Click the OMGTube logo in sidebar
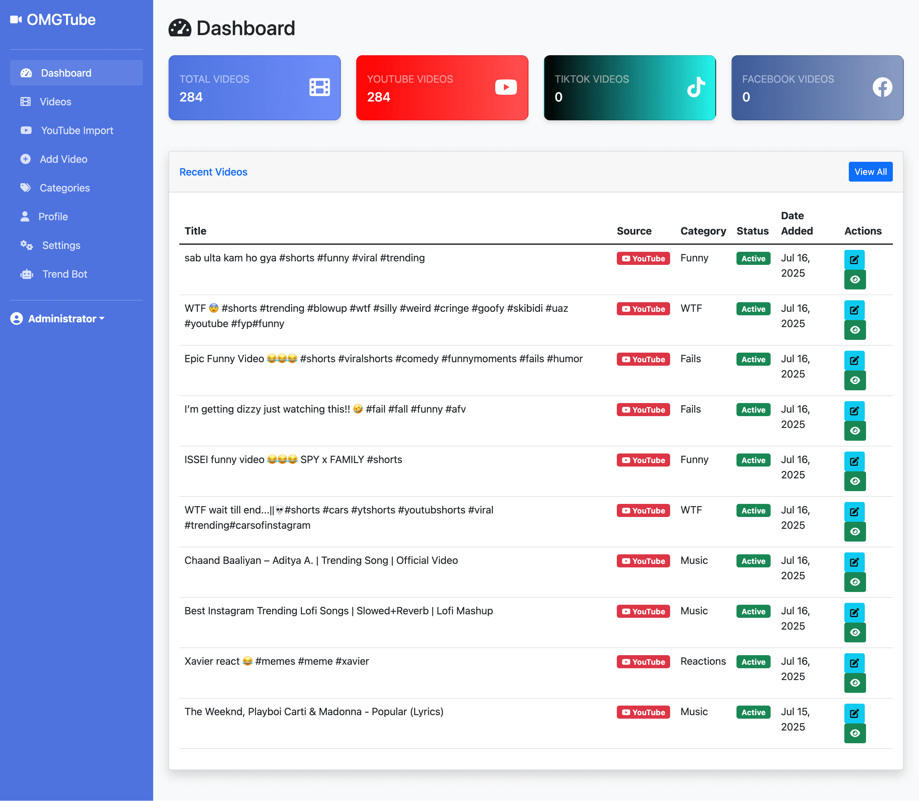The width and height of the screenshot is (919, 801). pos(53,20)
